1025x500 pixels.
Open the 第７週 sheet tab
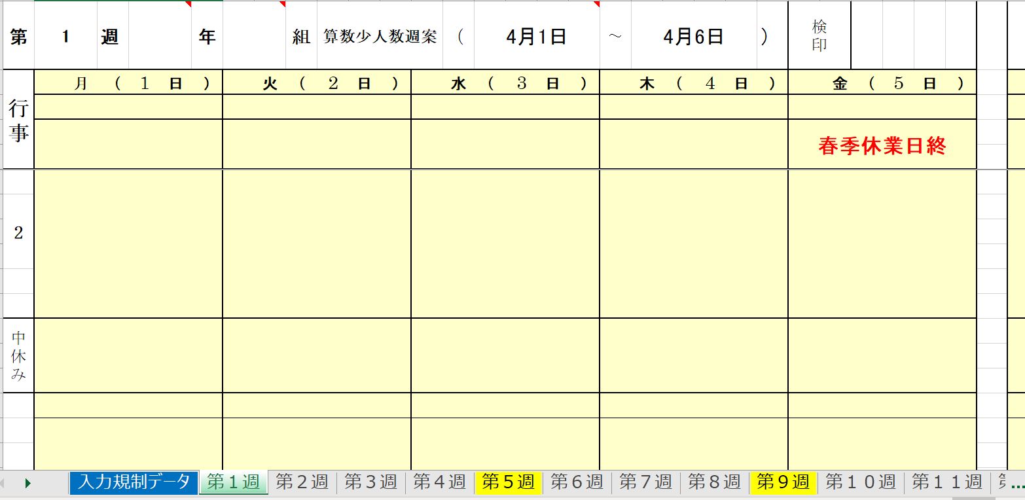(x=644, y=482)
